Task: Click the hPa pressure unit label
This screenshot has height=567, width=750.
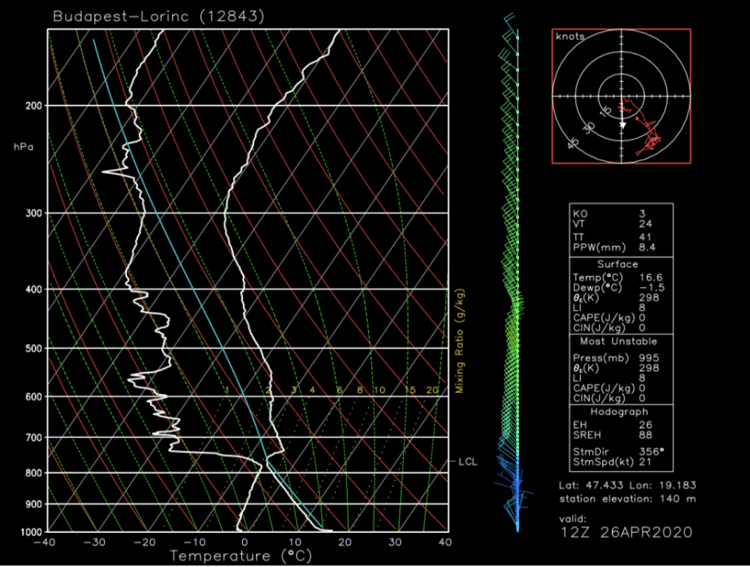Action: coord(24,147)
